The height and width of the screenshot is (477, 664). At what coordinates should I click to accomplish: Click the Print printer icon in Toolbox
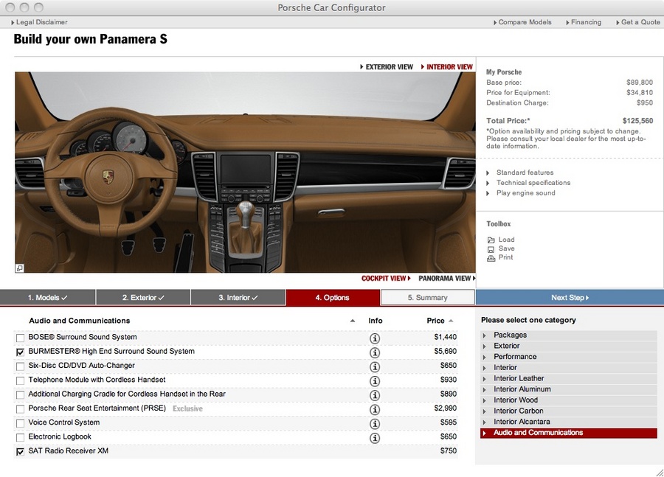point(491,258)
